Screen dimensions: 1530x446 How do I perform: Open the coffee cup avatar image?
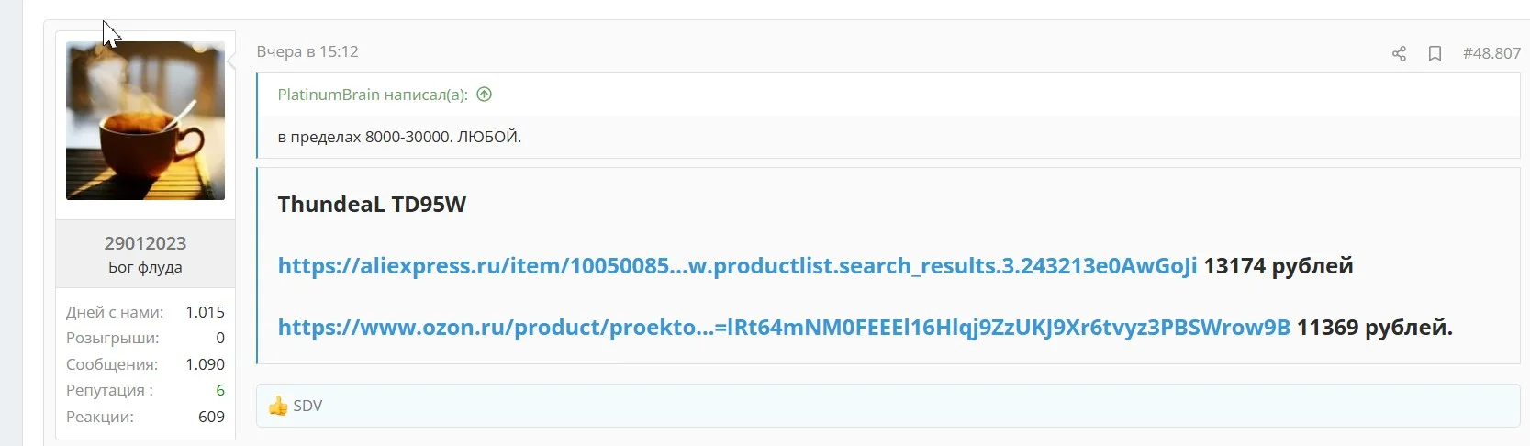coord(145,120)
